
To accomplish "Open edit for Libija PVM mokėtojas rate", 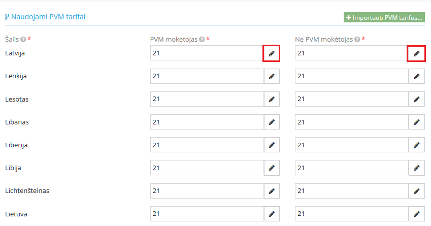I will (x=272, y=168).
